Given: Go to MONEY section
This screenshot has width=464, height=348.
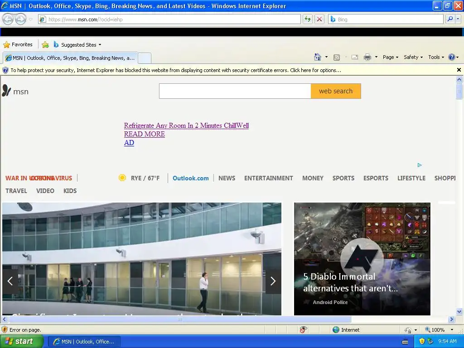Looking at the screenshot, I should point(313,178).
